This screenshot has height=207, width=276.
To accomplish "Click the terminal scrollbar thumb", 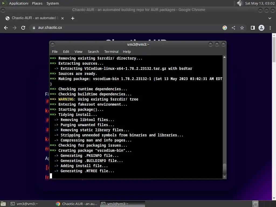I will [x=225, y=169].
